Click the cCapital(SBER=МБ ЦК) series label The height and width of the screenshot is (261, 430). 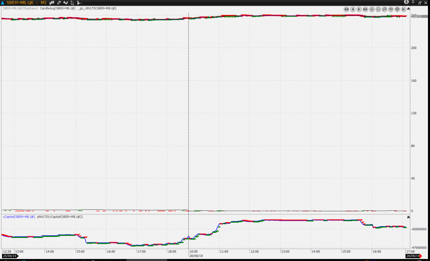click(19, 217)
